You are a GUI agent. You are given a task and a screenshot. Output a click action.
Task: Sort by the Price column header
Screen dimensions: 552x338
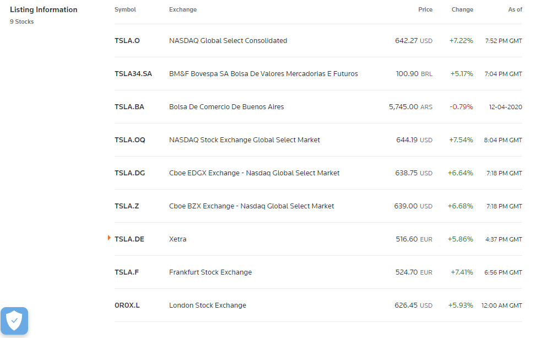[x=425, y=9]
